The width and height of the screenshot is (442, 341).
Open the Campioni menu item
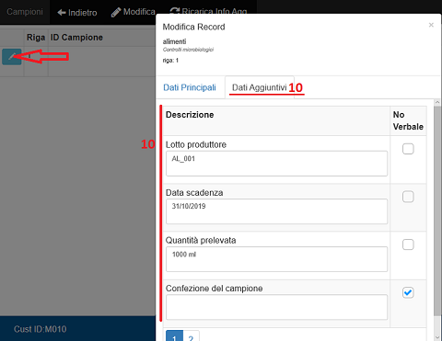click(x=25, y=12)
